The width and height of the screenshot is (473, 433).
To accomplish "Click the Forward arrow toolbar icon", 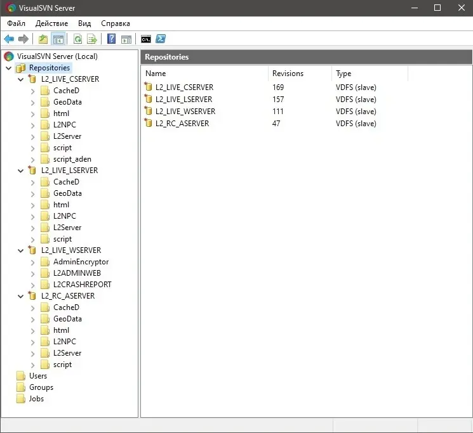I will coord(23,39).
